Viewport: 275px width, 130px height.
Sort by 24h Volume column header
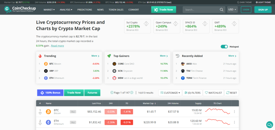pyautogui.click(x=173, y=103)
